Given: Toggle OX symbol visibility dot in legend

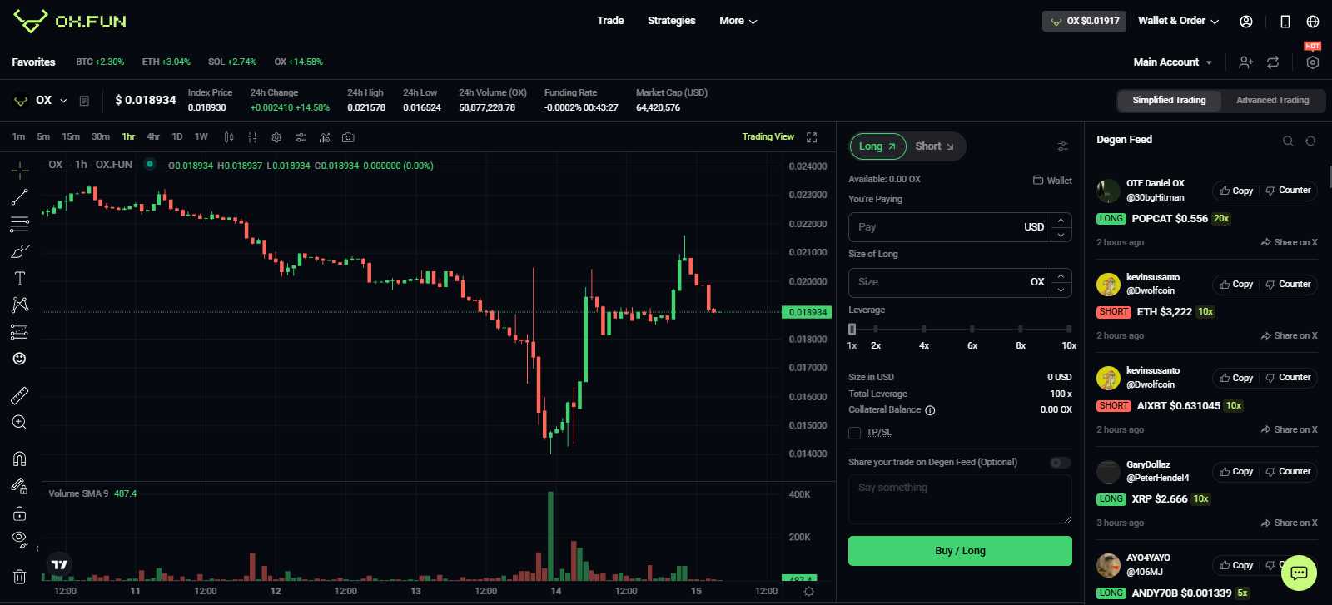Looking at the screenshot, I should tap(150, 165).
